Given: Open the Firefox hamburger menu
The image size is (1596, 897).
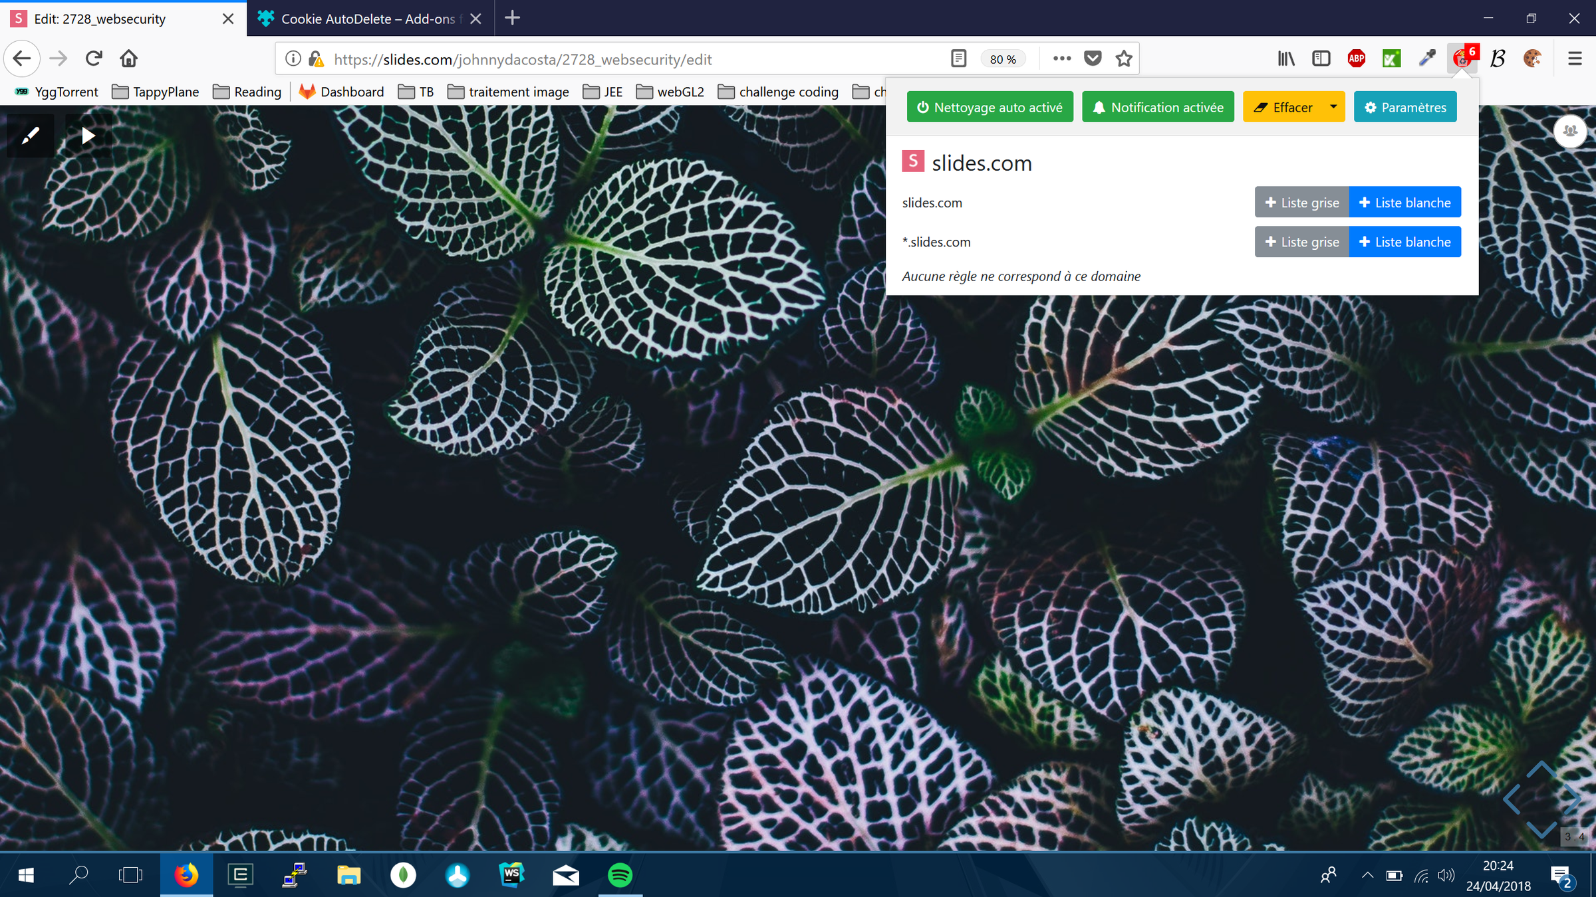Looking at the screenshot, I should tap(1574, 58).
